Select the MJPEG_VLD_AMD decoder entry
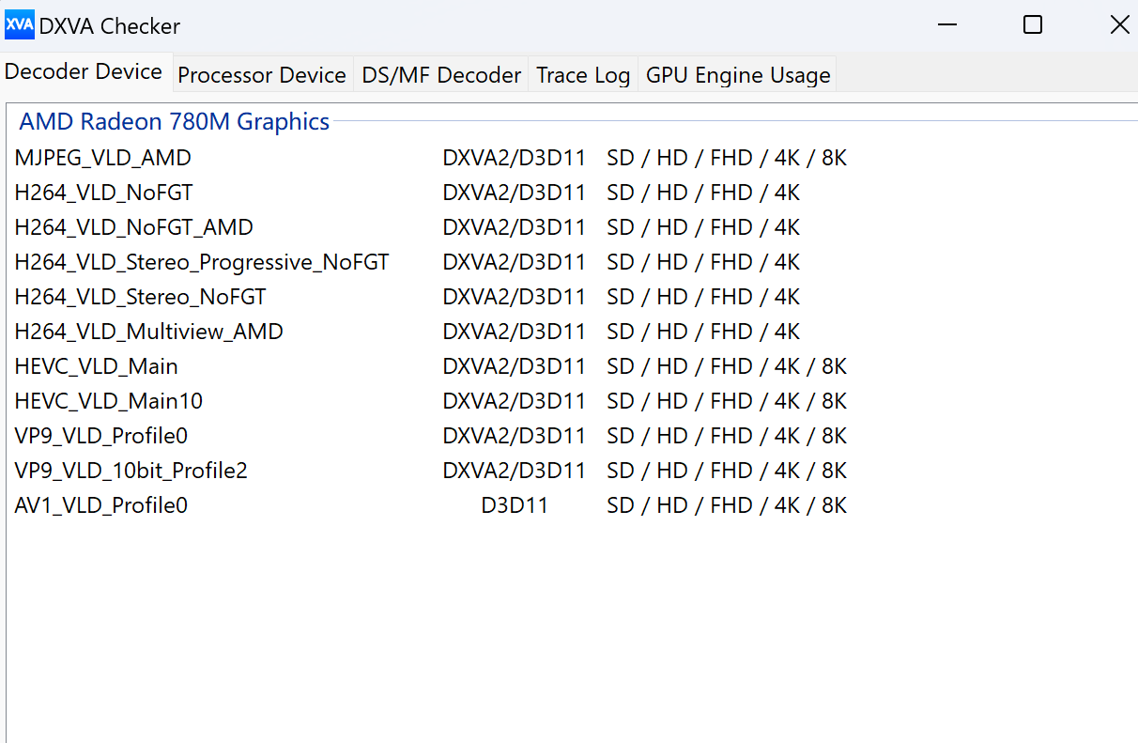Image resolution: width=1138 pixels, height=743 pixels. pos(103,158)
